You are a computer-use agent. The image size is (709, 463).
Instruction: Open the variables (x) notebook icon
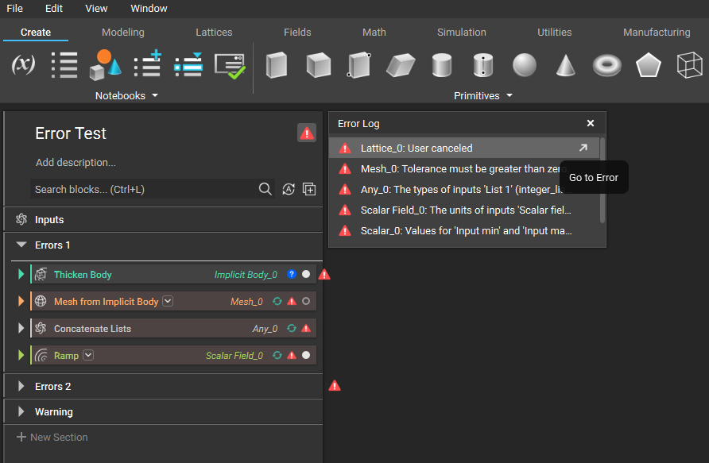[23, 65]
